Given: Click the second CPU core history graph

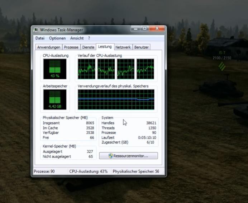Looking at the screenshot, I should (106, 69).
